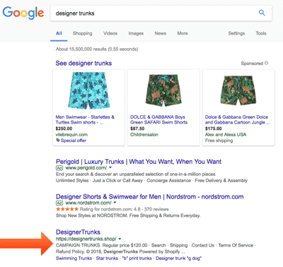
Task: Click the blue search magnifier icon
Action: click(x=262, y=13)
